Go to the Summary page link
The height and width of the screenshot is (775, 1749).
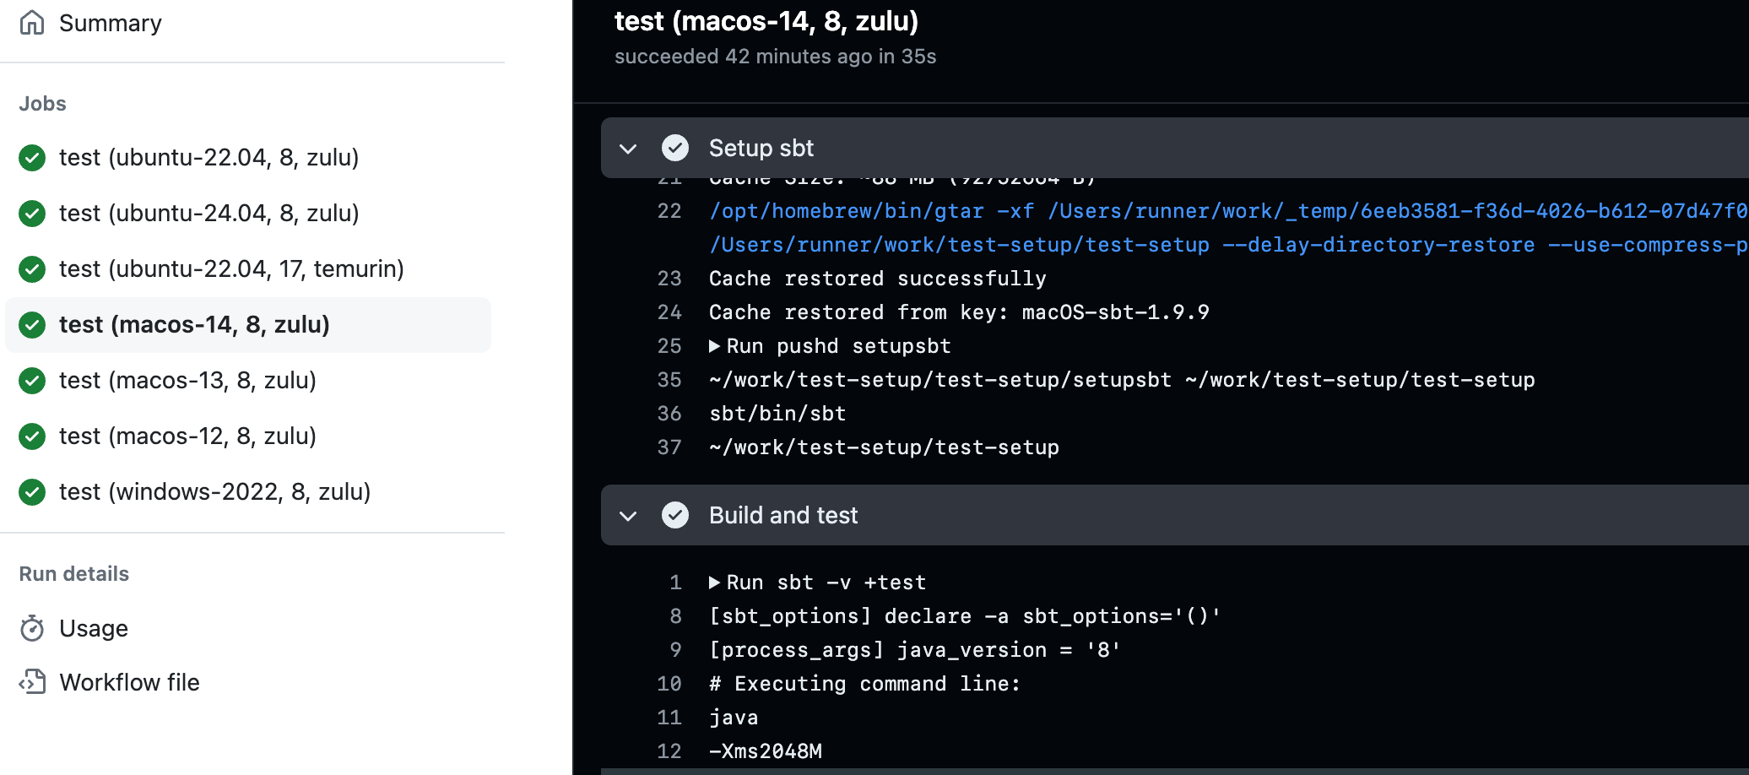tap(110, 24)
